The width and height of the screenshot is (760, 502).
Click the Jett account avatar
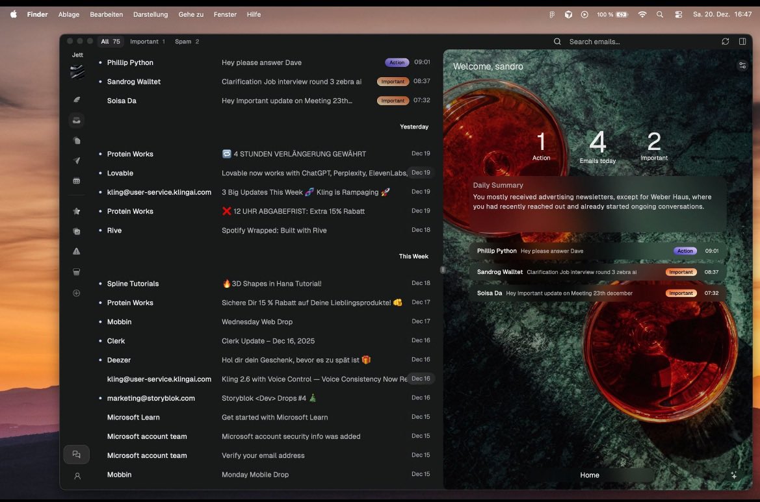coord(77,71)
